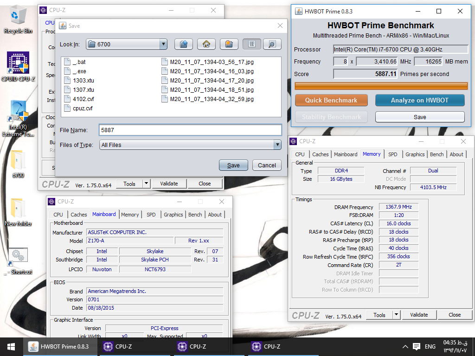Click the File Name input field
Image resolution: width=475 pixels, height=356 pixels.
click(190, 130)
